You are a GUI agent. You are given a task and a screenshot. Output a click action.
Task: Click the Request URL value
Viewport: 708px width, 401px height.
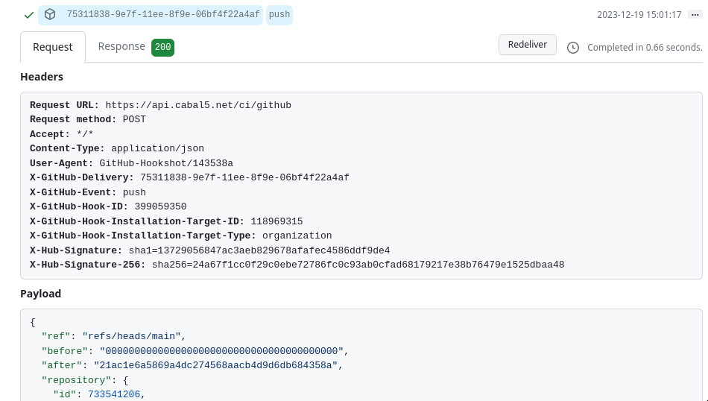198,105
